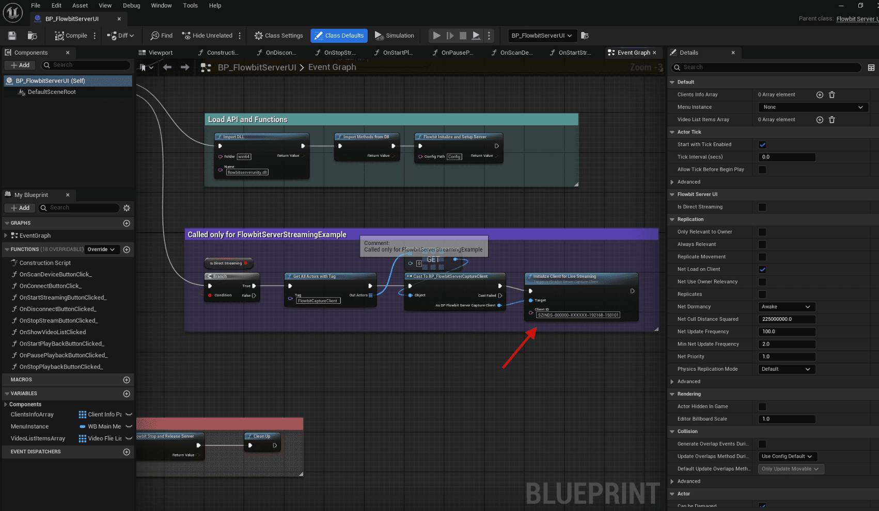The image size is (879, 511).
Task: Save the blueprint with the floppy disk icon
Action: coord(12,36)
